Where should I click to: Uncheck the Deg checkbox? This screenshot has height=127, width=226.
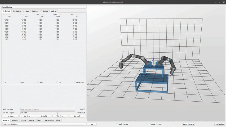click(84, 109)
